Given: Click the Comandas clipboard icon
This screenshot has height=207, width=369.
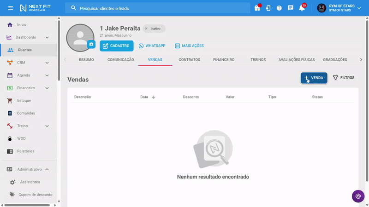Looking at the screenshot, I should [10, 113].
